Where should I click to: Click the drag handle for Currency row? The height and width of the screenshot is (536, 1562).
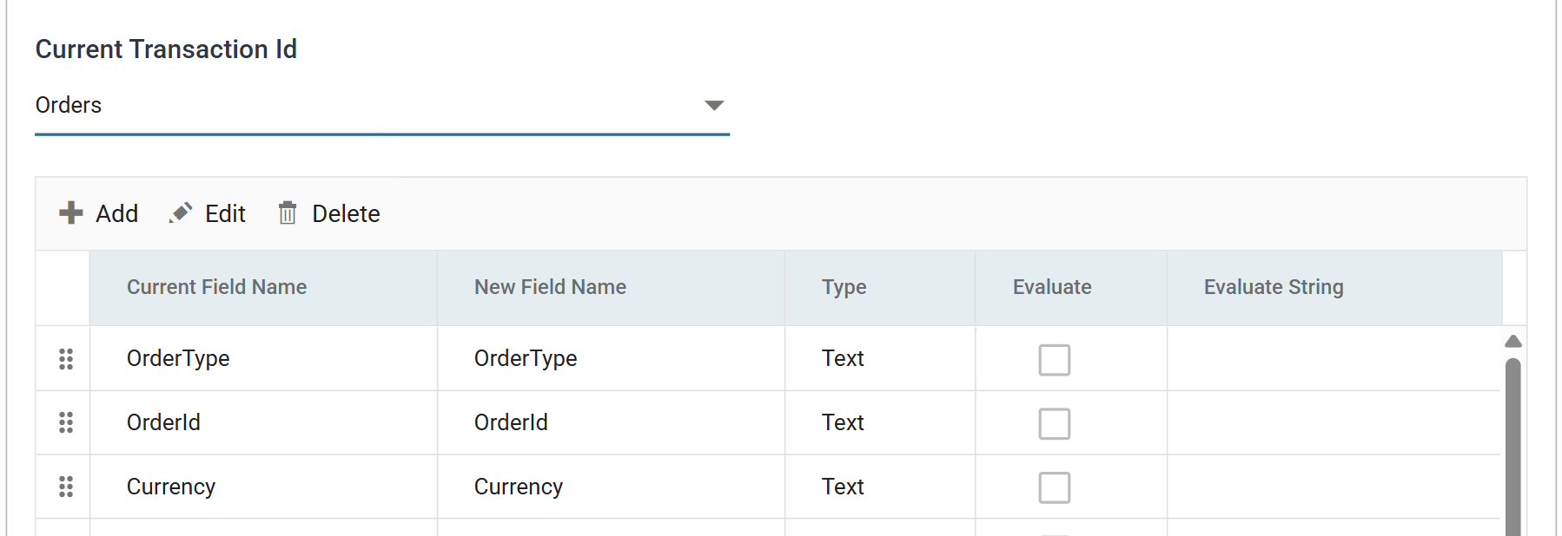(x=66, y=487)
